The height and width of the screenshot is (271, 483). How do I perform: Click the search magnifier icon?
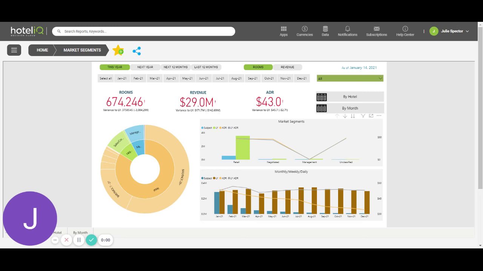[x=59, y=32]
